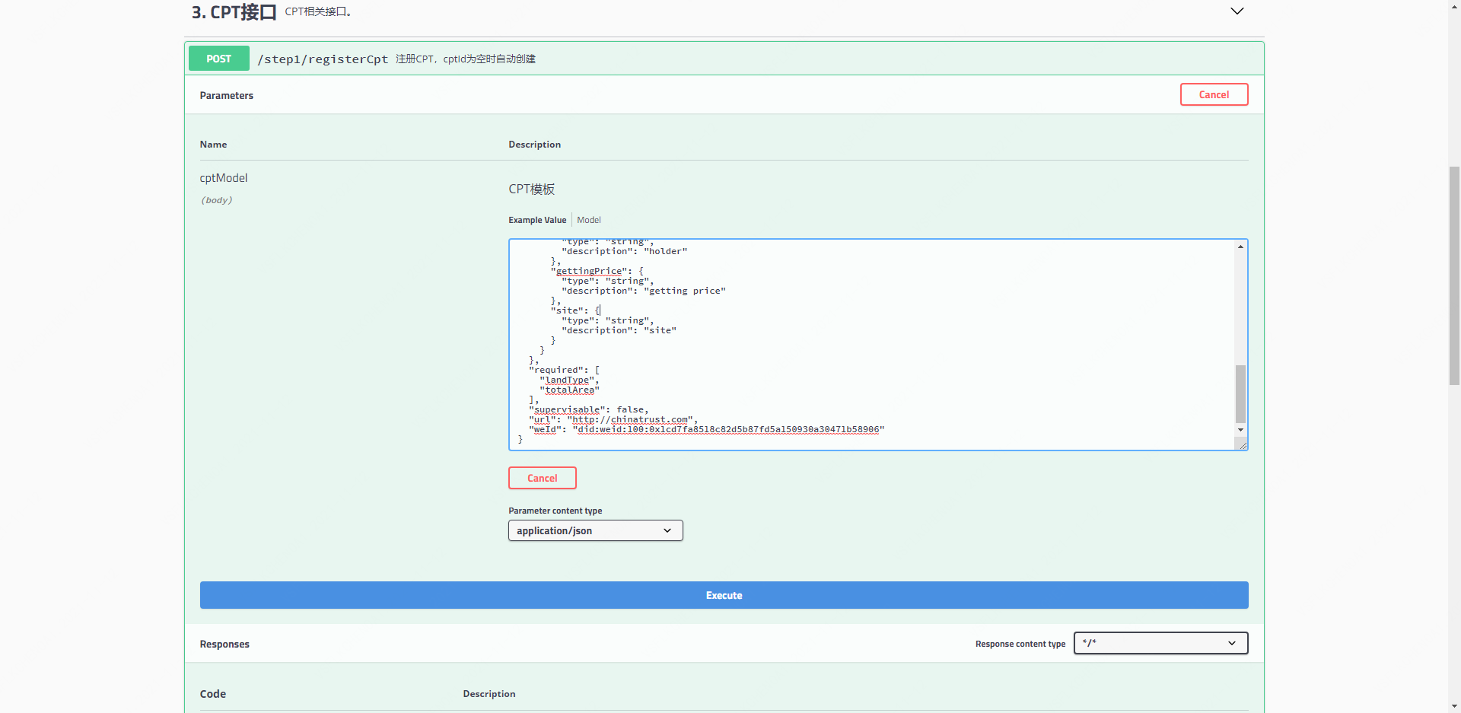Image resolution: width=1461 pixels, height=713 pixels.
Task: Click the page scroll-down arrow
Action: 1454,706
